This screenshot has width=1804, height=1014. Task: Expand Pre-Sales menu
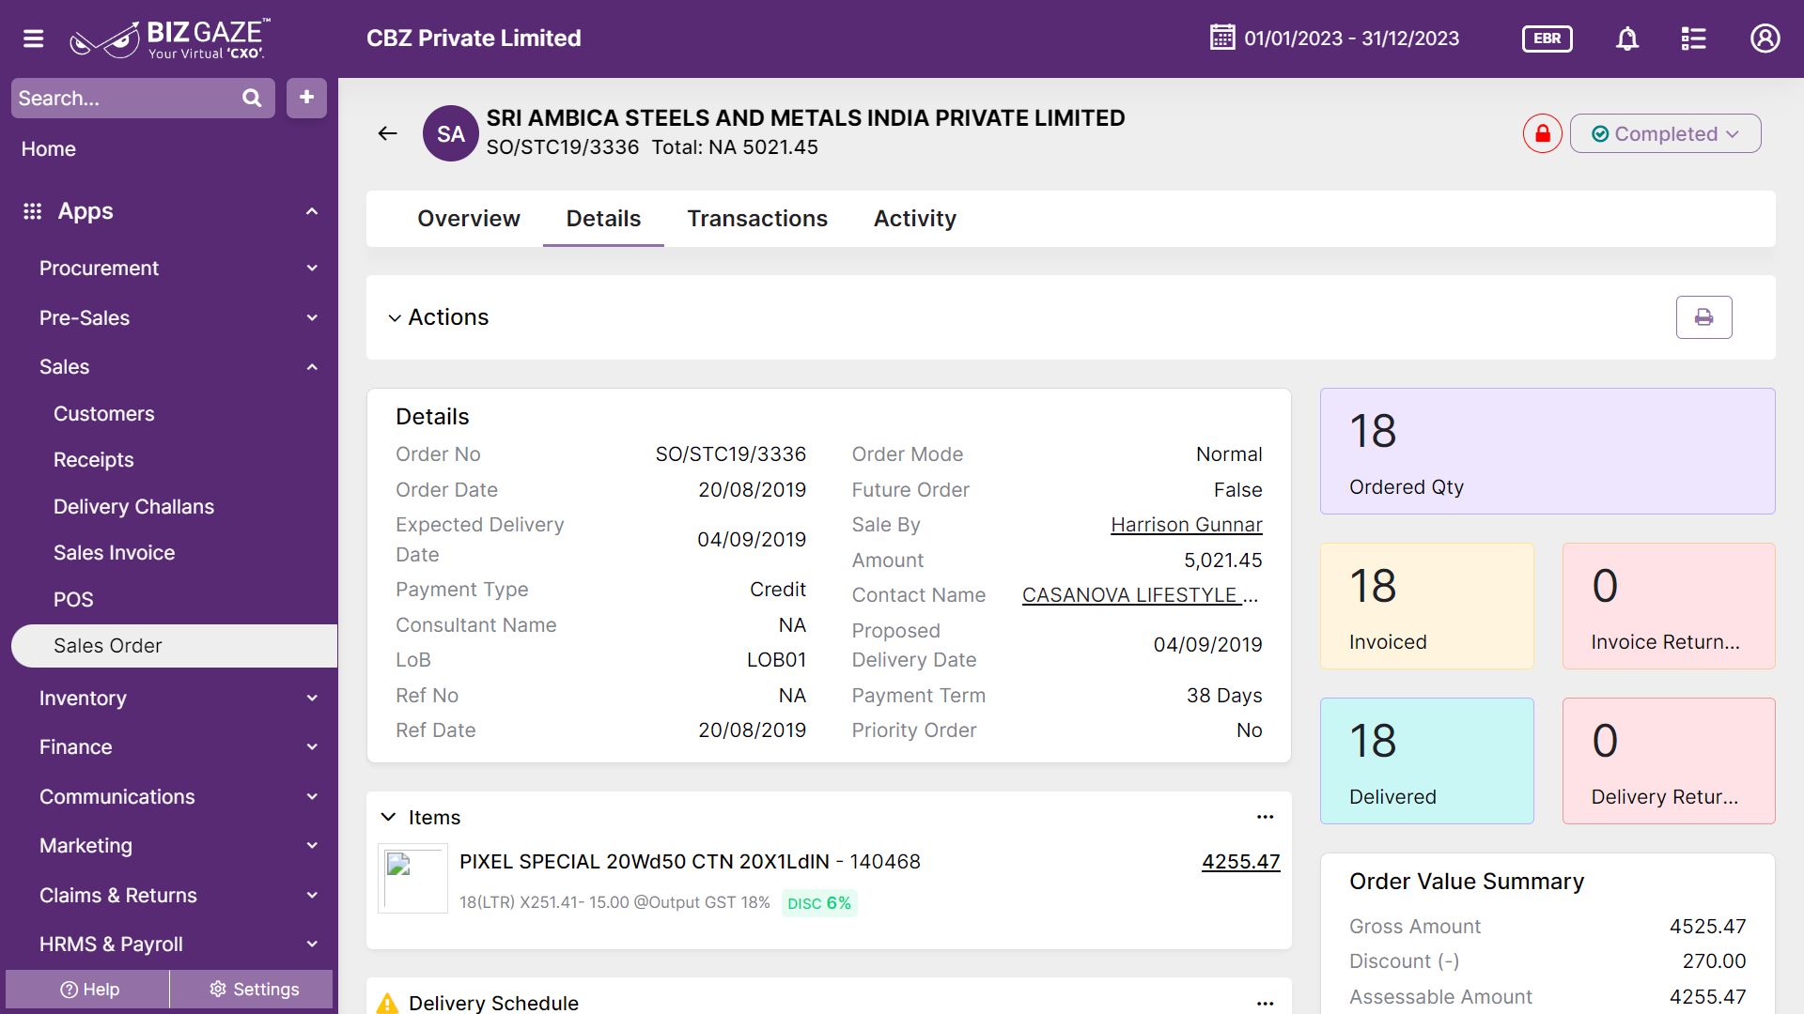312,318
